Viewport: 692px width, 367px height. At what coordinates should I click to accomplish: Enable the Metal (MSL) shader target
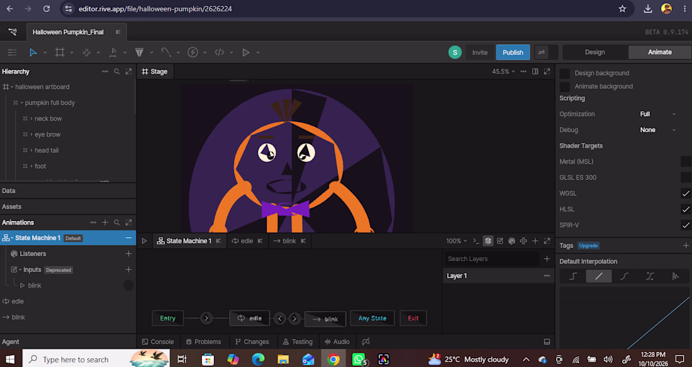(685, 162)
